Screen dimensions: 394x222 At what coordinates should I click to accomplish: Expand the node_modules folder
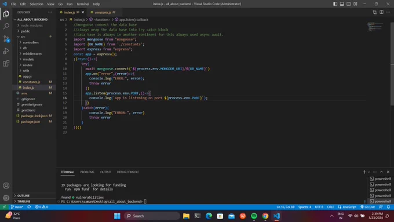(x=32, y=26)
